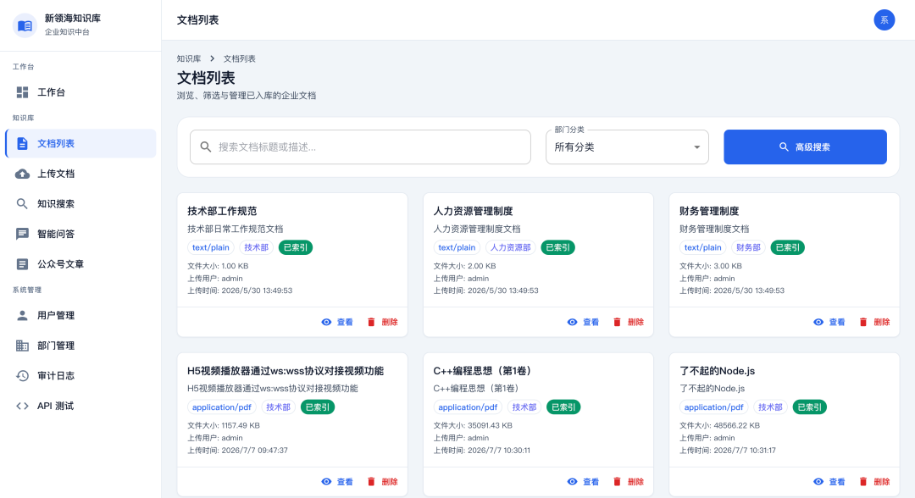View H5视频播放器 document via eye icon
Image resolution: width=915 pixels, height=498 pixels.
pyautogui.click(x=326, y=482)
